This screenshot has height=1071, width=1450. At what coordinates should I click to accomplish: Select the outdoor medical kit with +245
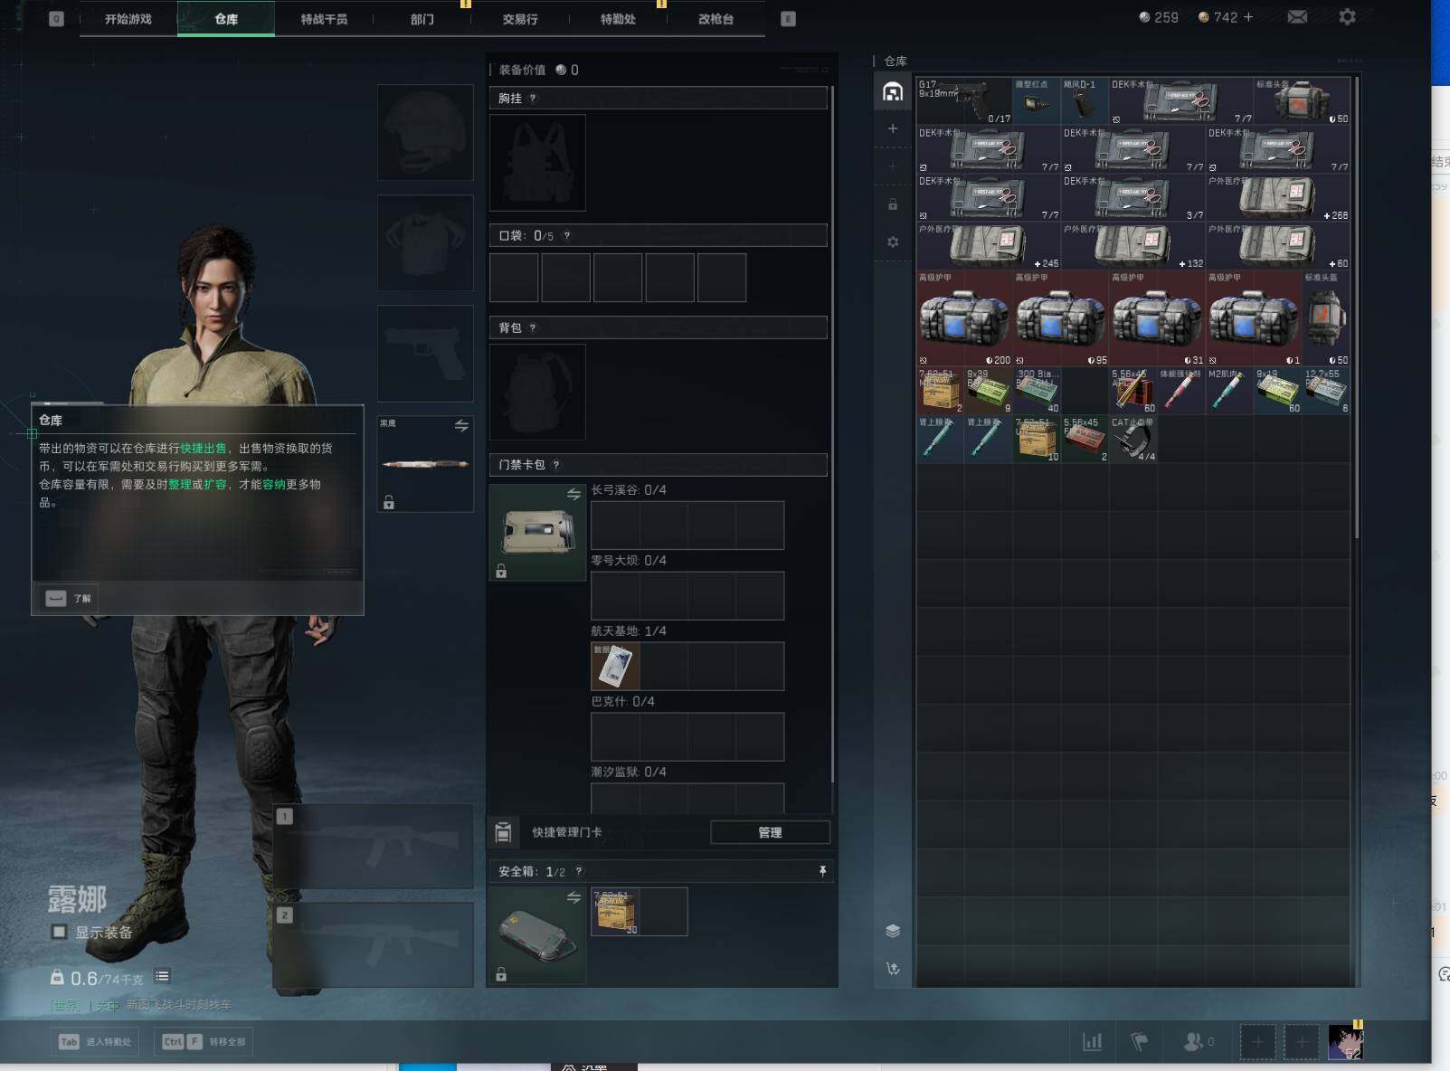989,245
